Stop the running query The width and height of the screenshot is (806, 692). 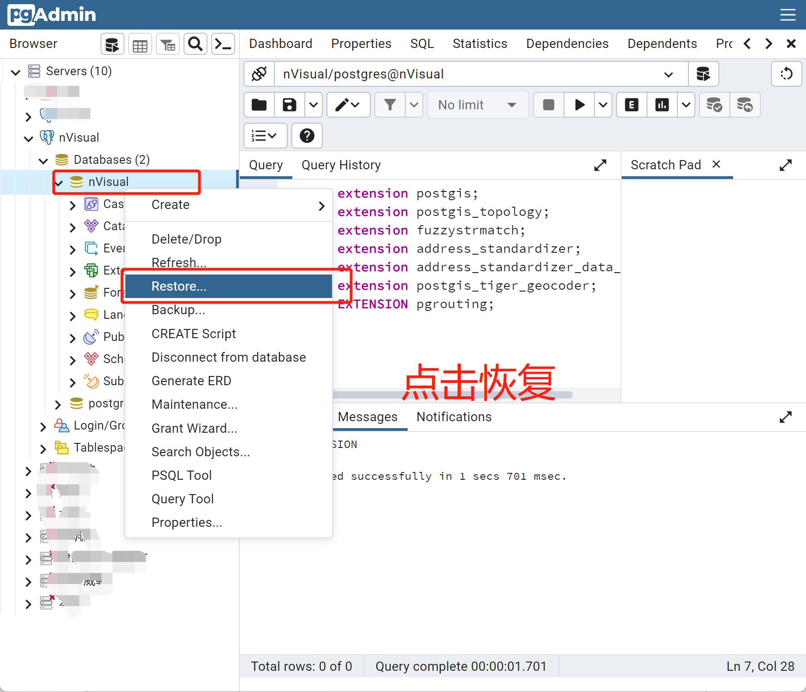[x=549, y=105]
